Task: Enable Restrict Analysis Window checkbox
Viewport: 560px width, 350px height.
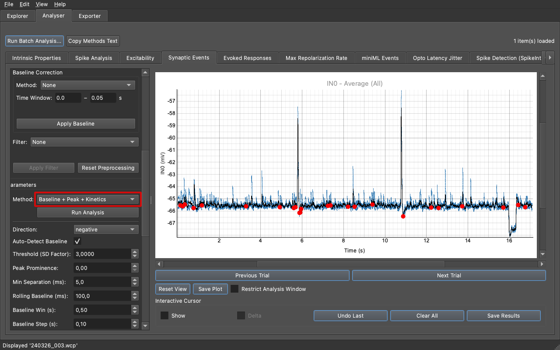Action: tap(235, 289)
